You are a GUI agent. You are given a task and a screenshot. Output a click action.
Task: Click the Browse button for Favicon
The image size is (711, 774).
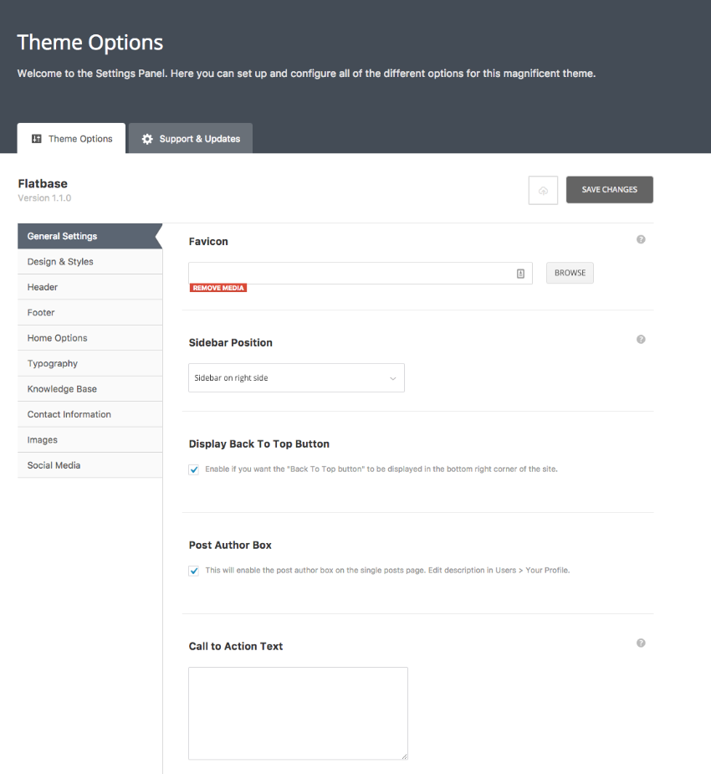[x=570, y=273]
